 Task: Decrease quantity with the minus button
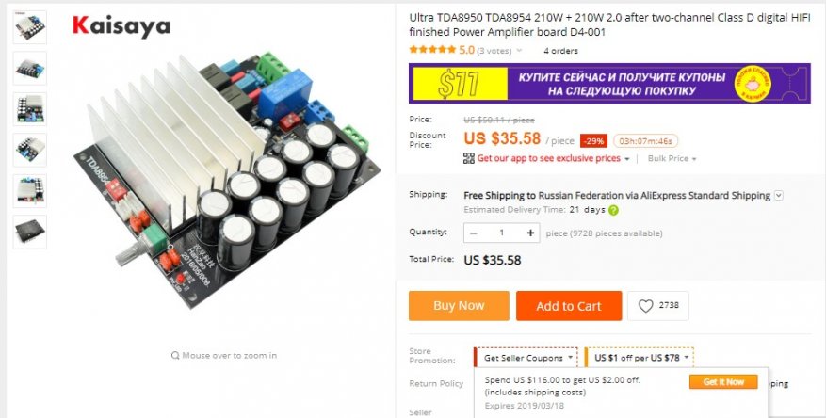pos(473,233)
